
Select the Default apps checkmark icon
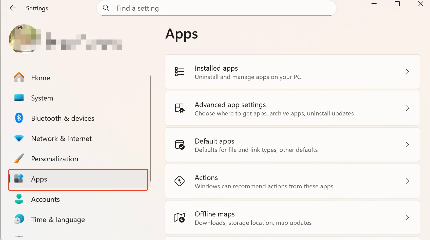pos(180,145)
